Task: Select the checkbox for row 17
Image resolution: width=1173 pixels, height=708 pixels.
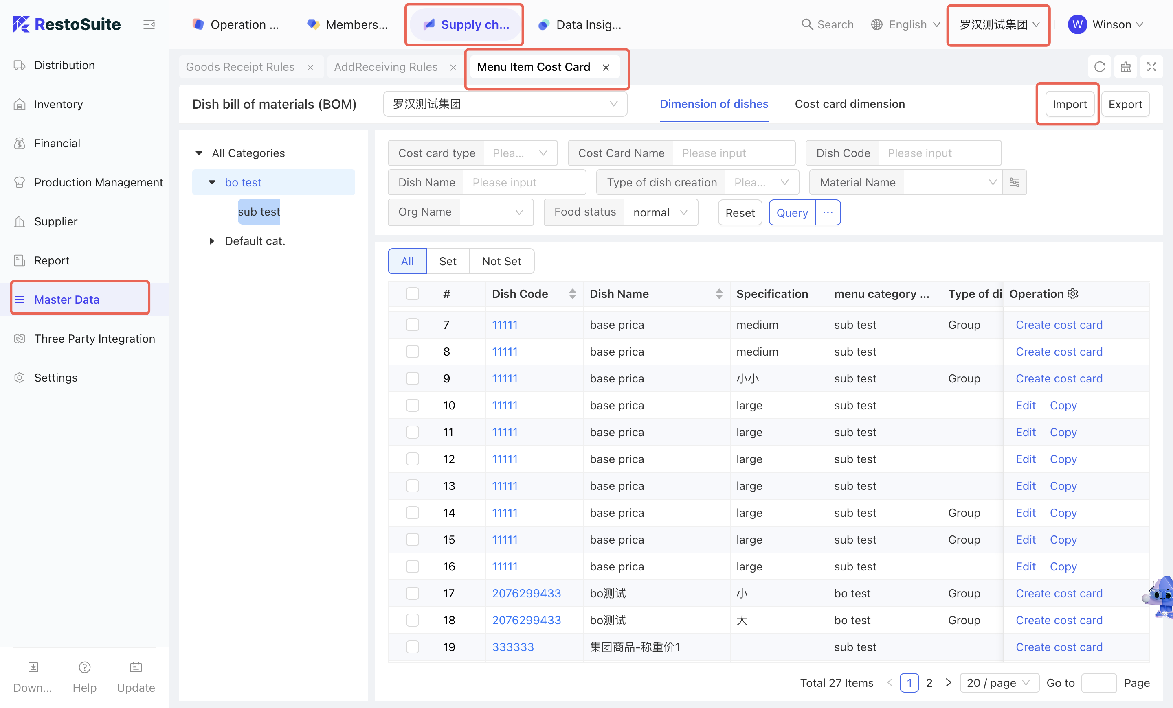Action: (x=412, y=593)
